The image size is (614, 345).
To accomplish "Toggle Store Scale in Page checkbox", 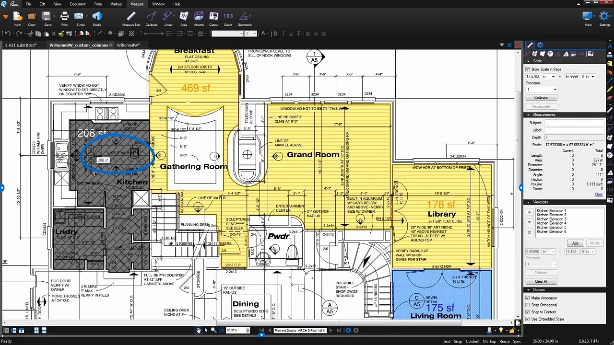I will (x=528, y=69).
